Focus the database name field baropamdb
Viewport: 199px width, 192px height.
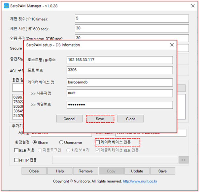pyautogui.click(x=120, y=83)
